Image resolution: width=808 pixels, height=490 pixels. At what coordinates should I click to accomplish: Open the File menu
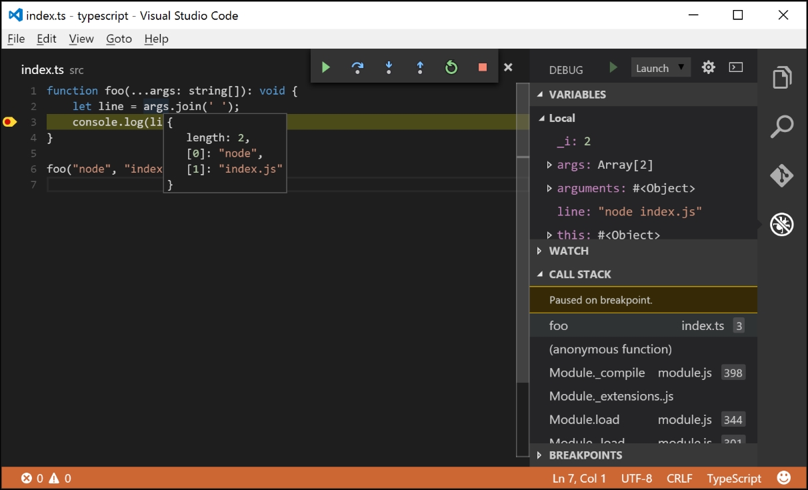point(16,39)
